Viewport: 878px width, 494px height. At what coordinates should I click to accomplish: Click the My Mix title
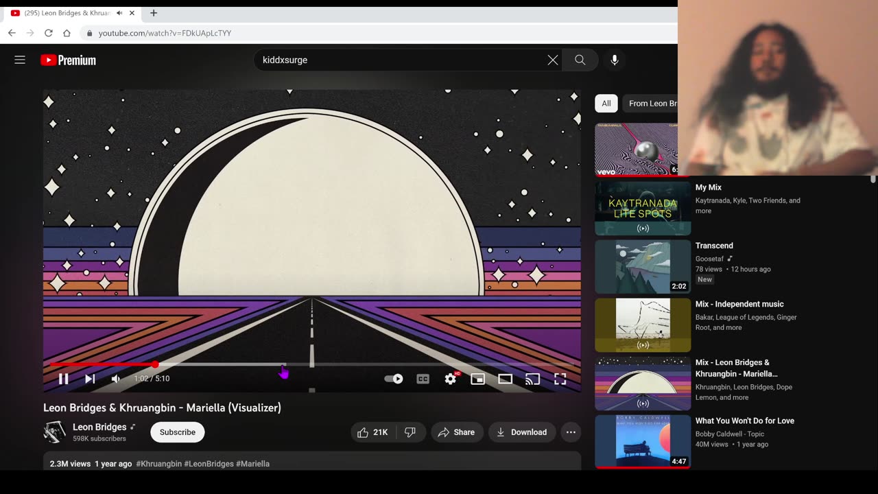709,187
